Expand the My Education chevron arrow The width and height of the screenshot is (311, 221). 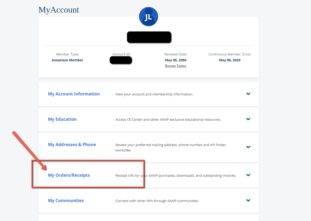click(248, 119)
